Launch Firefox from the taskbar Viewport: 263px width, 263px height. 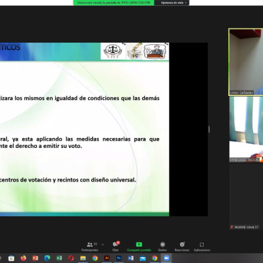pos(23,258)
